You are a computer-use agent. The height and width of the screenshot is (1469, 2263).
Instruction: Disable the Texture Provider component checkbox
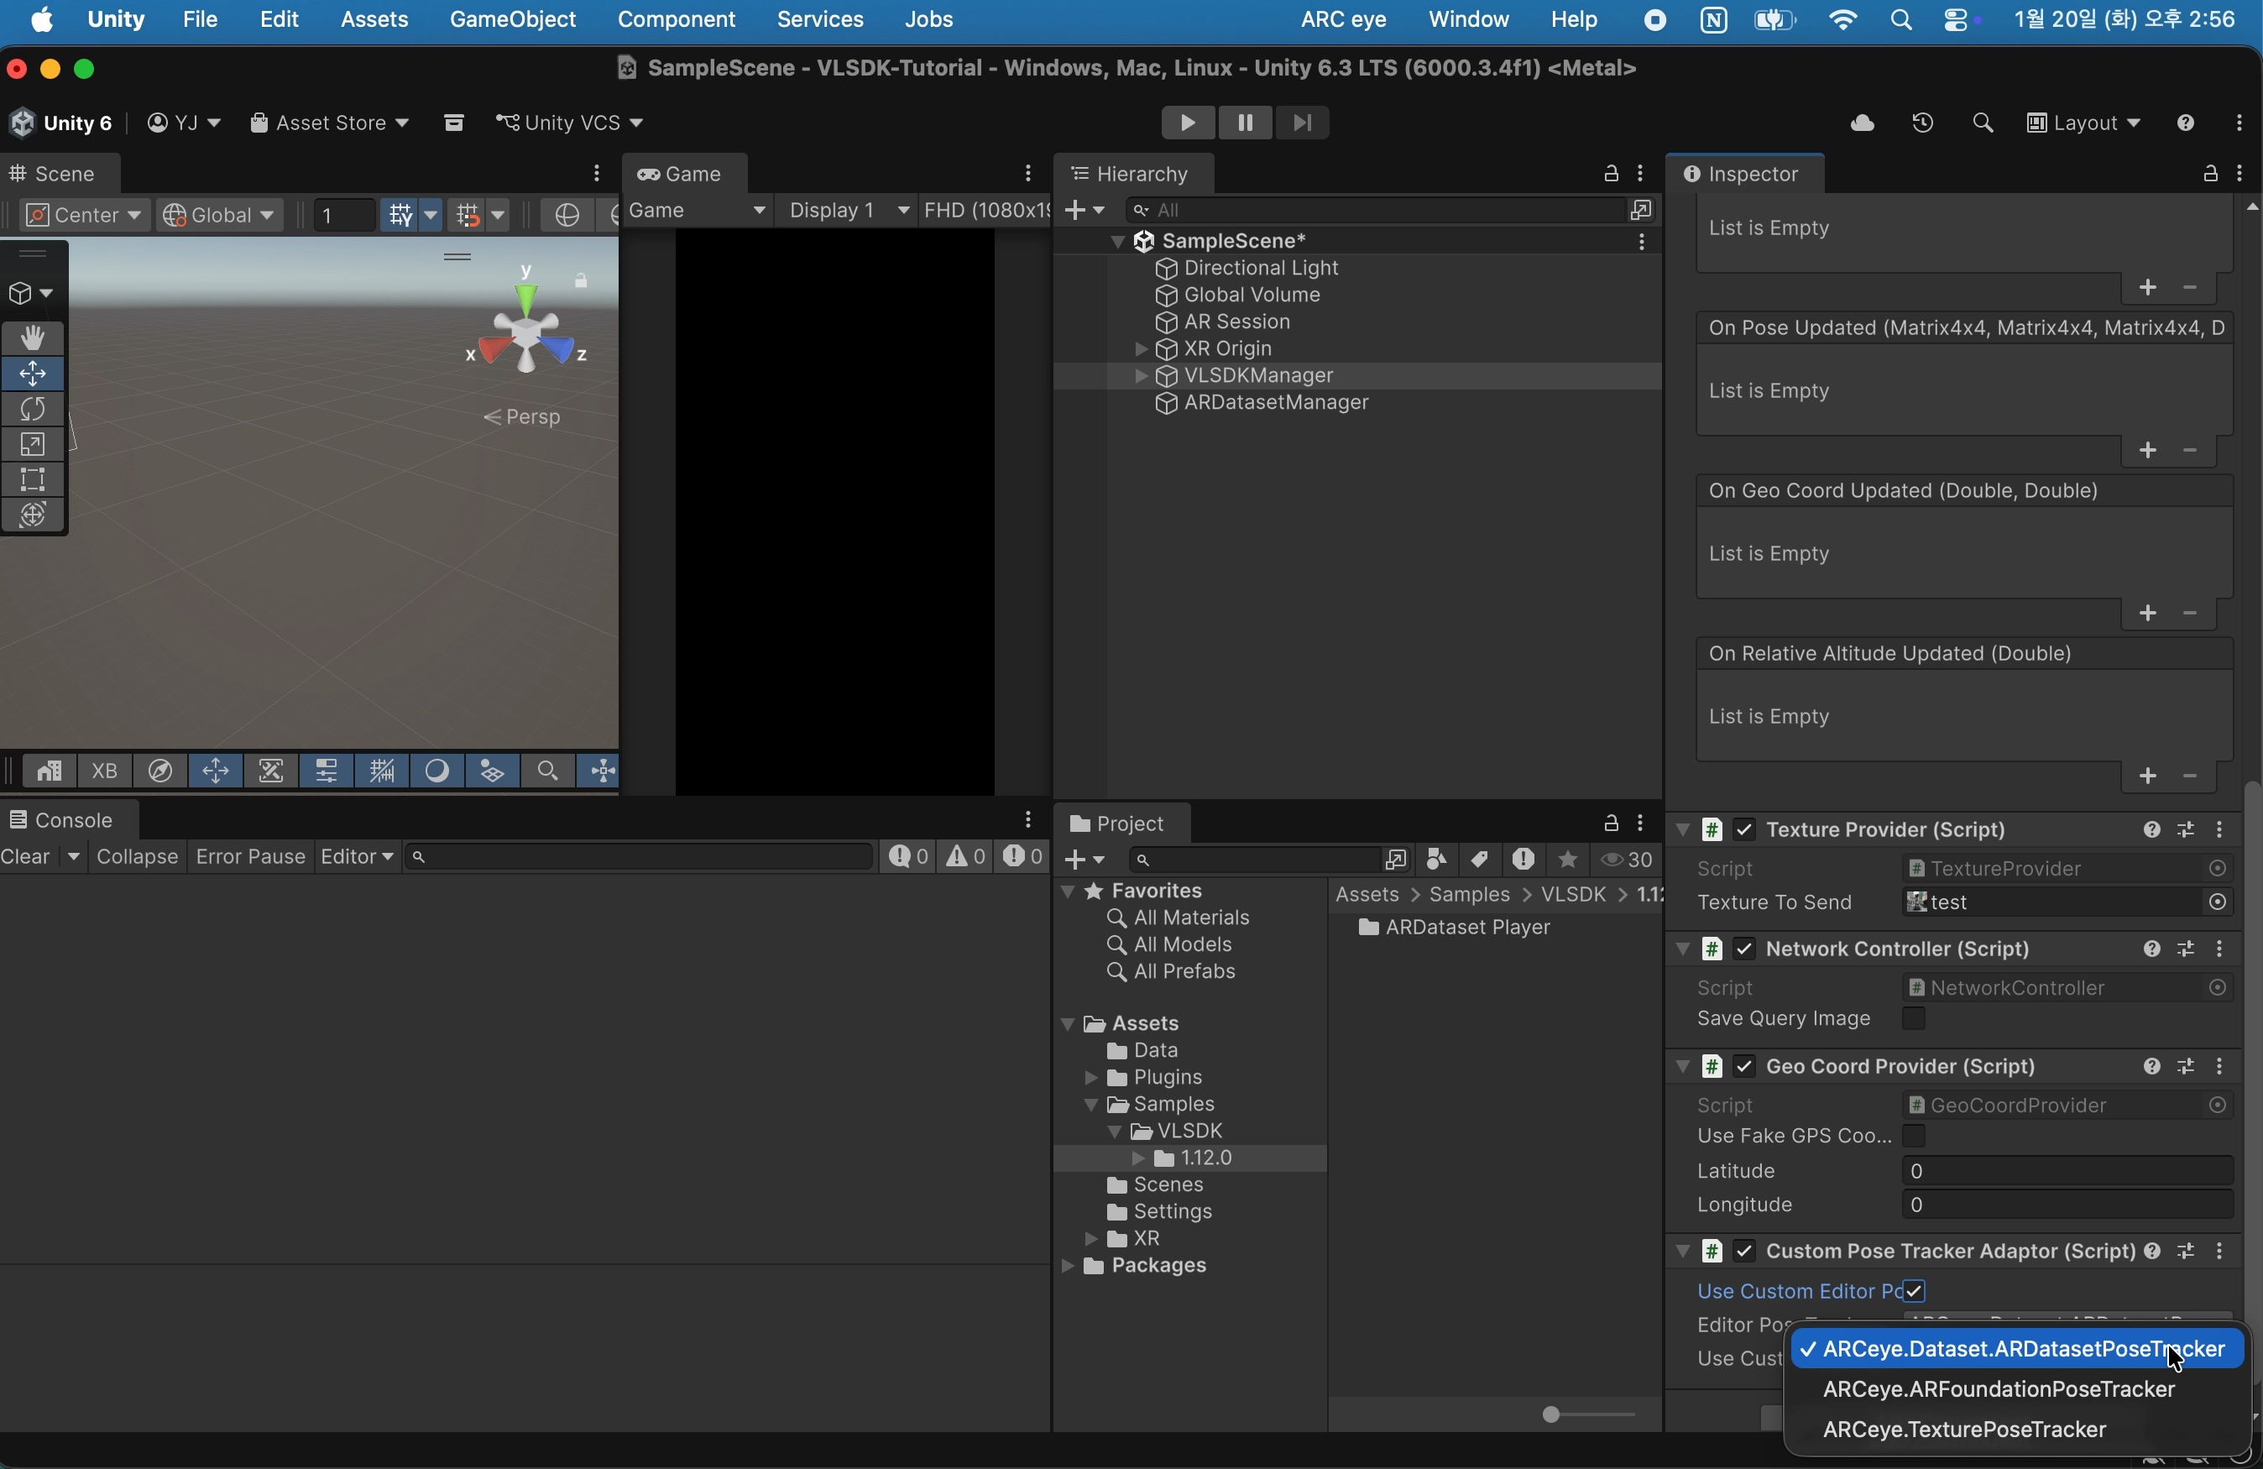[x=1744, y=830]
